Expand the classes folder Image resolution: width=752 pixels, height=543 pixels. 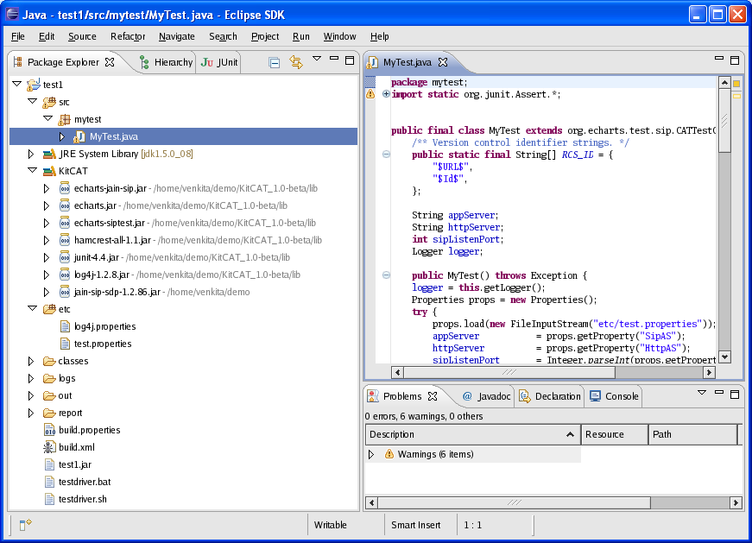pyautogui.click(x=31, y=361)
